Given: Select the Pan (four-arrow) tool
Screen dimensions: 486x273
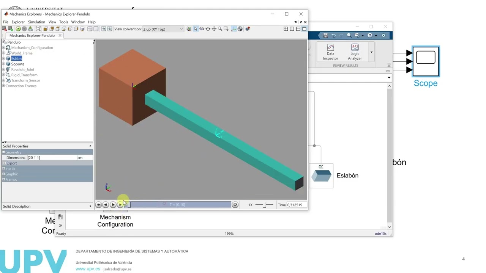Looking at the screenshot, I should point(214,29).
